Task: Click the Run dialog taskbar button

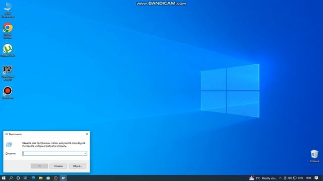Action: point(63,178)
